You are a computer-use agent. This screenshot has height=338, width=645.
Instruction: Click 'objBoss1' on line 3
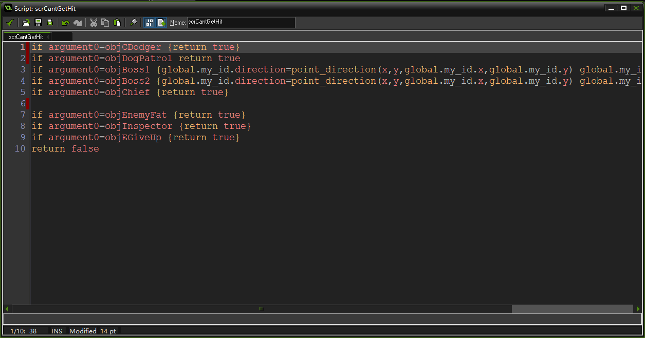127,70
